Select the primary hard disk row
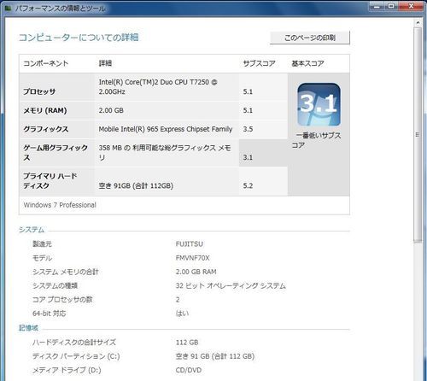427x381 pixels. pyautogui.click(x=153, y=181)
